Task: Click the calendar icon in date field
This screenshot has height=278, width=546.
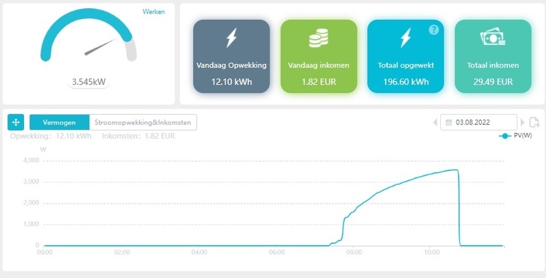Action: [x=449, y=122]
